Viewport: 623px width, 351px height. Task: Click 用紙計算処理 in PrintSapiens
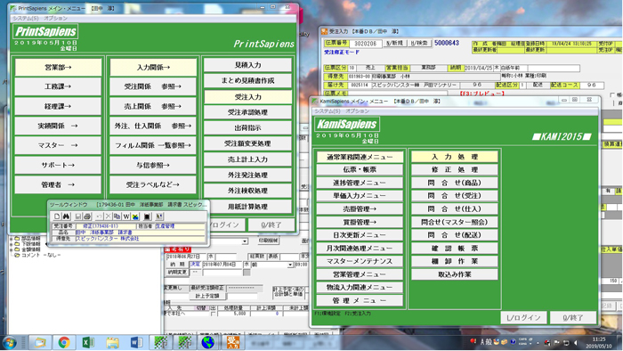(248, 207)
